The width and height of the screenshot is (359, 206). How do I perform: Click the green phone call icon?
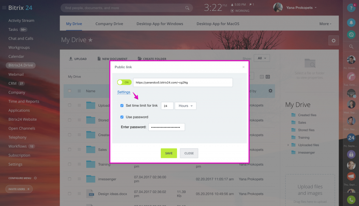click(351, 200)
